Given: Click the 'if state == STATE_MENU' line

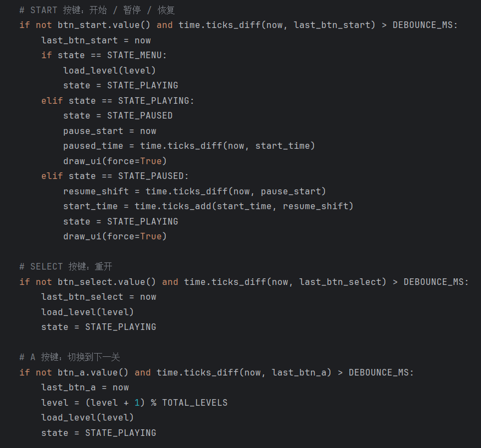Looking at the screenshot, I should click(104, 55).
